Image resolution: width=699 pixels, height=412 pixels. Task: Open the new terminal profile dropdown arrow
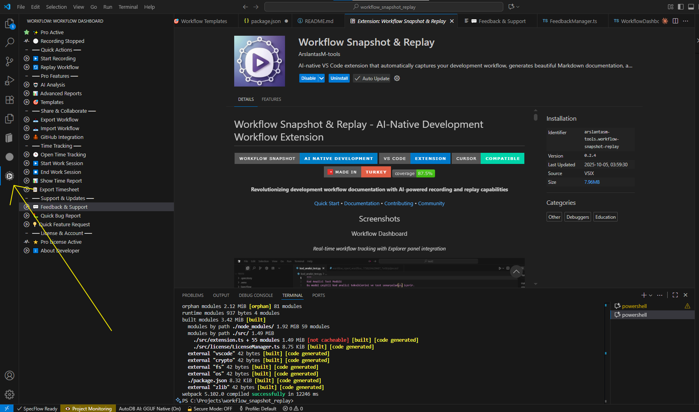point(651,295)
